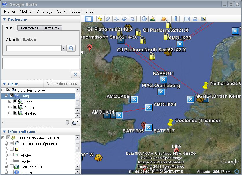Add a path from the toolbar
The height and width of the screenshot is (175, 242).
(117, 19)
